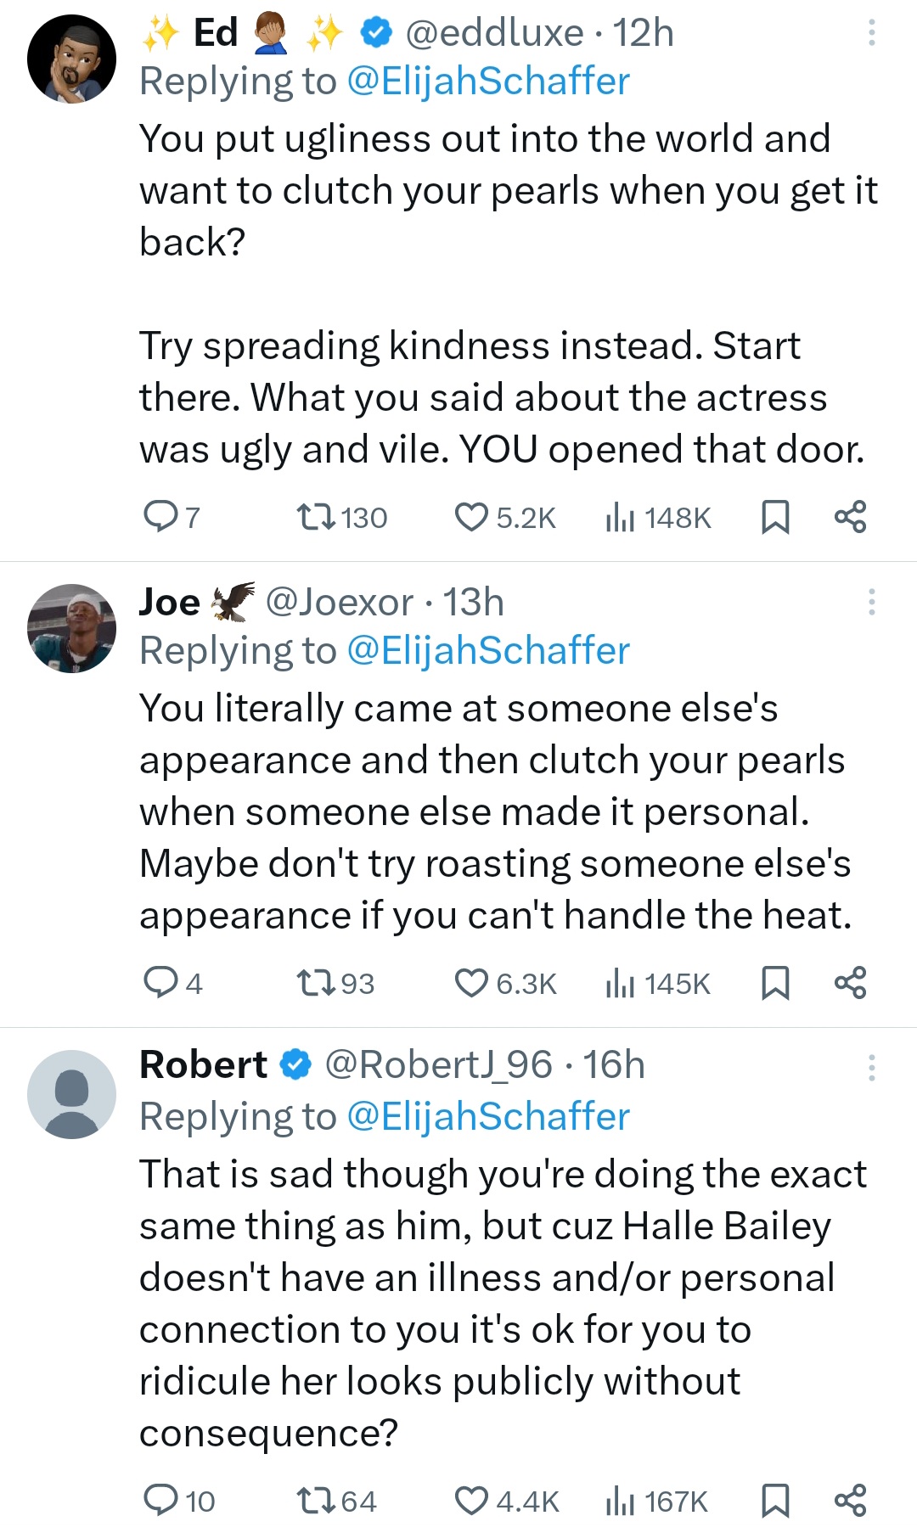The height and width of the screenshot is (1527, 917).
Task: Like Ed's tweet with 5.2K likes
Action: tap(471, 517)
